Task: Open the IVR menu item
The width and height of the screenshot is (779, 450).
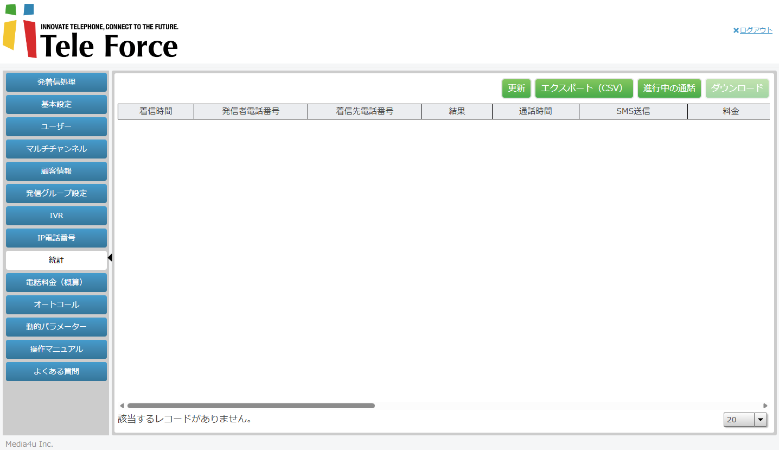Action: 56,216
